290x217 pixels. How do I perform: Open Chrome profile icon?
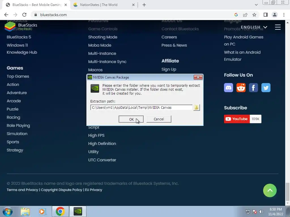275,15
